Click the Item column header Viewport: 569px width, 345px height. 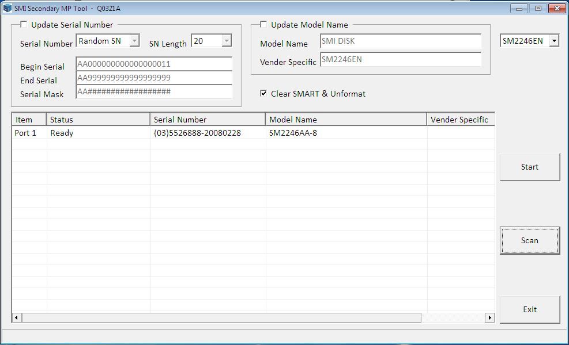29,120
